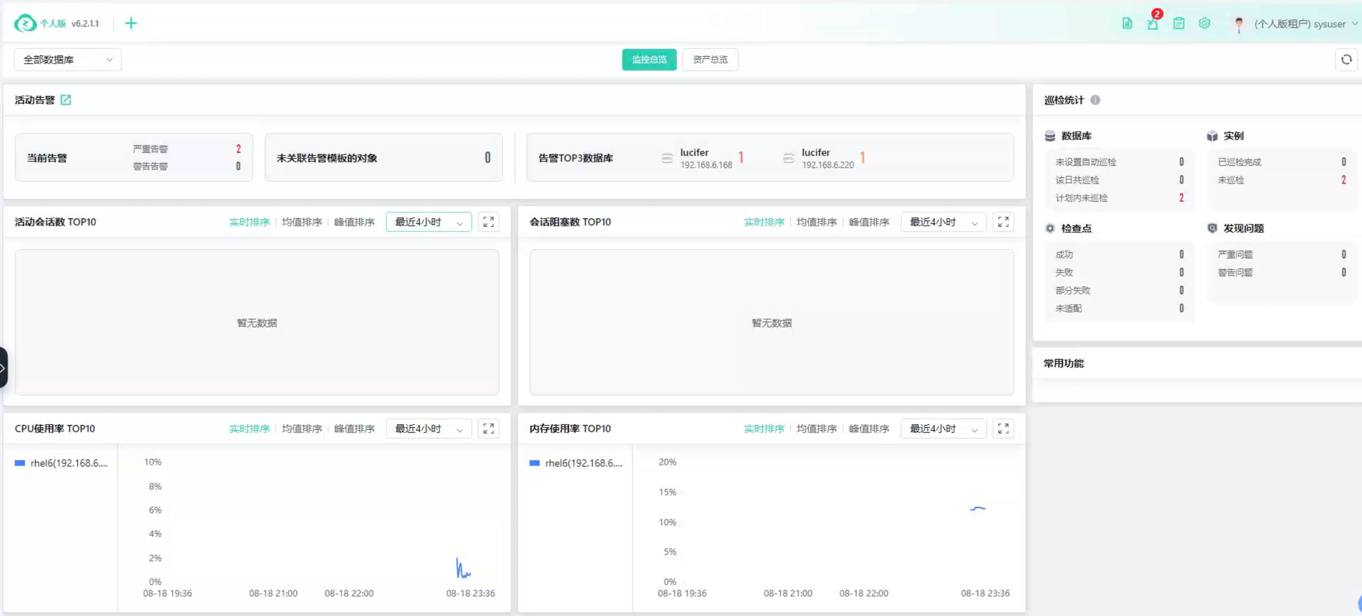This screenshot has width=1362, height=616.
Task: Click the plus icon beside the version label
Action: [x=131, y=23]
